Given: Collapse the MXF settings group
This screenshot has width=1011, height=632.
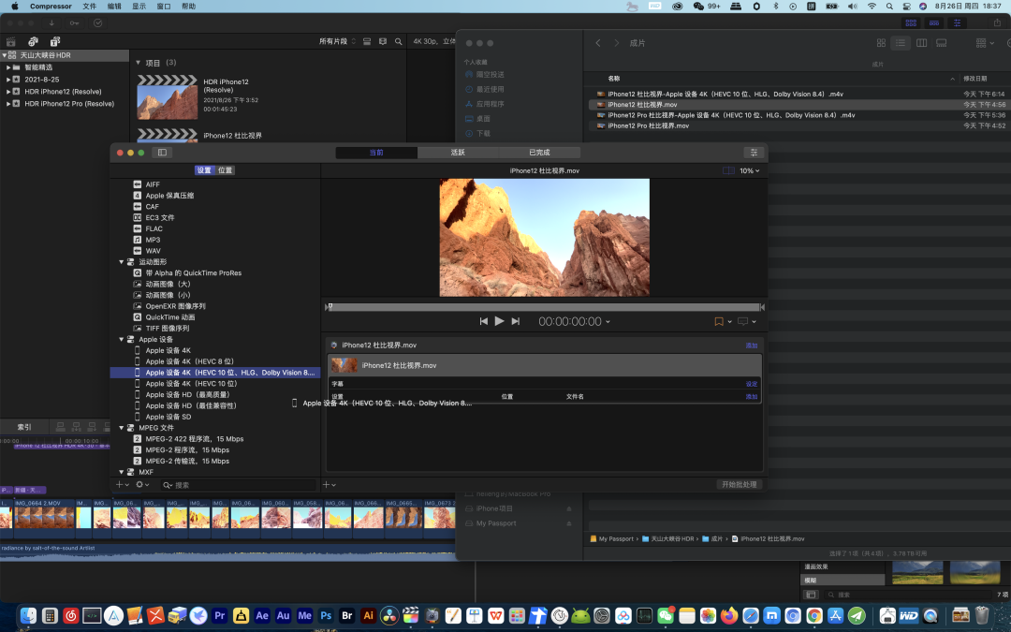Looking at the screenshot, I should [121, 472].
